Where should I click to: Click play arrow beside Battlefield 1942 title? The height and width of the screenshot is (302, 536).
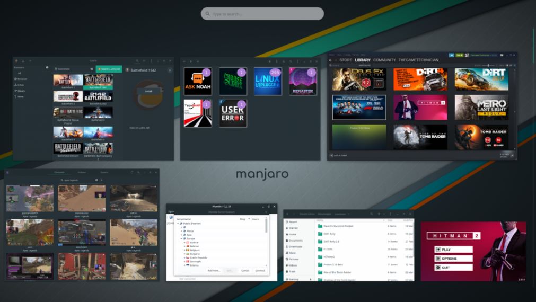pos(170,70)
